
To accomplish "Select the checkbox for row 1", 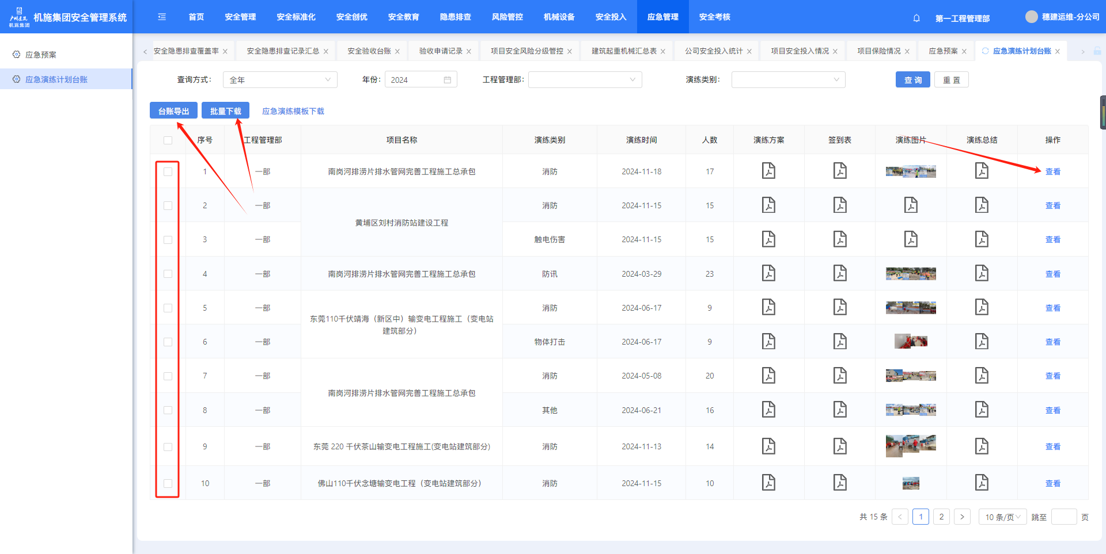I will point(168,171).
